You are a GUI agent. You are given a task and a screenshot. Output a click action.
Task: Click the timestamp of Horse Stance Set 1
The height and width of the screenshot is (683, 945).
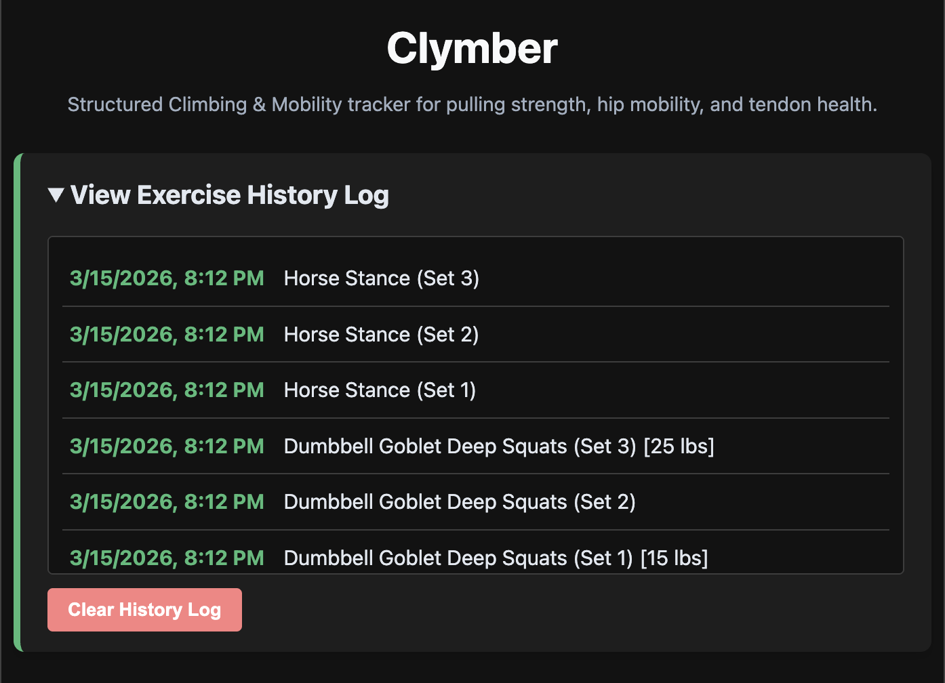167,390
